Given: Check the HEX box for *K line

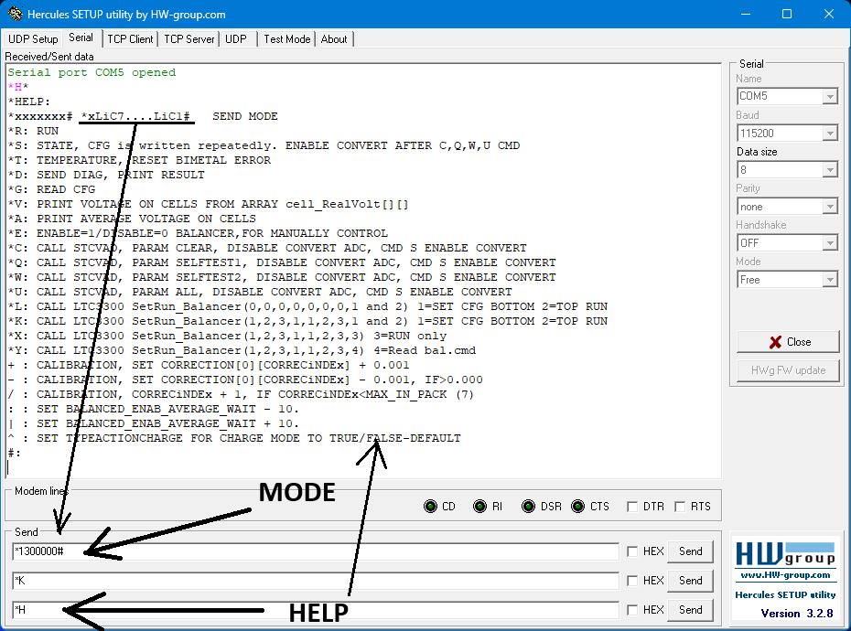Looking at the screenshot, I should tap(632, 581).
